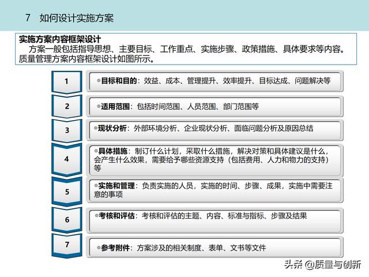This screenshot has height=277, width=369.
Task: Click text 会产生什么效果，需要给予哪些资源支持
Action: (x=159, y=160)
